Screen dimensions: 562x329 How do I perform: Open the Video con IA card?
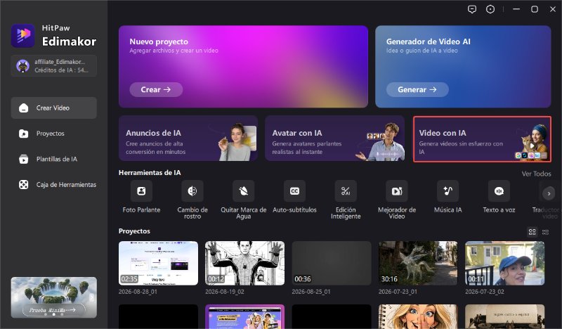click(x=482, y=139)
